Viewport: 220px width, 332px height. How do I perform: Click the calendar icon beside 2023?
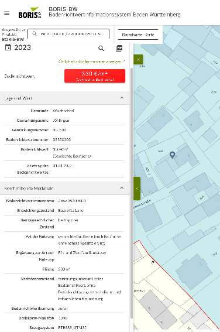tap(8, 47)
